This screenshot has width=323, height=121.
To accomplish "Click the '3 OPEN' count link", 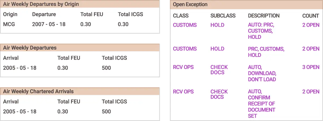I will point(311,67).
